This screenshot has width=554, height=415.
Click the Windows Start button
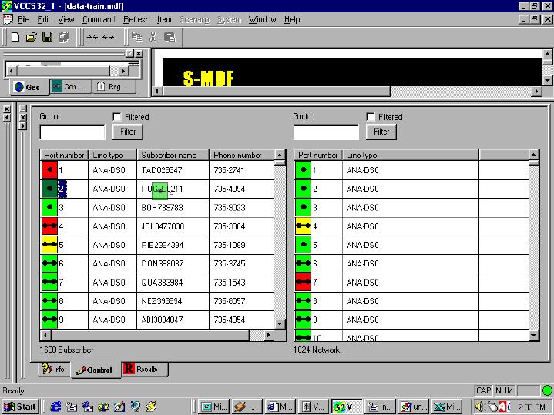coord(21,407)
